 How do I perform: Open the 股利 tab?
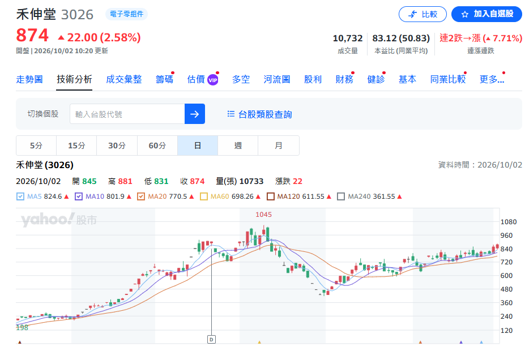tap(313, 79)
